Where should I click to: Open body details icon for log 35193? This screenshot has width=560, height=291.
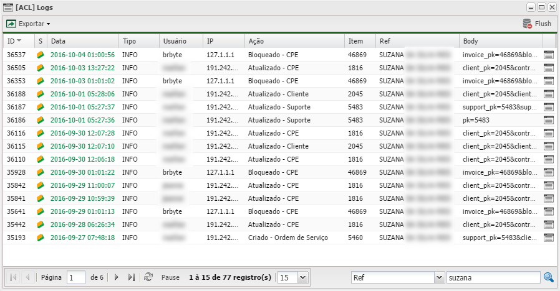click(x=549, y=238)
